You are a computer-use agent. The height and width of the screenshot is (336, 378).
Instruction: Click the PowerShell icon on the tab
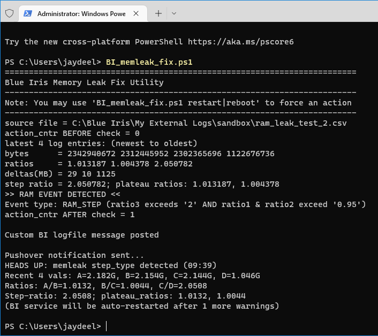click(28, 13)
